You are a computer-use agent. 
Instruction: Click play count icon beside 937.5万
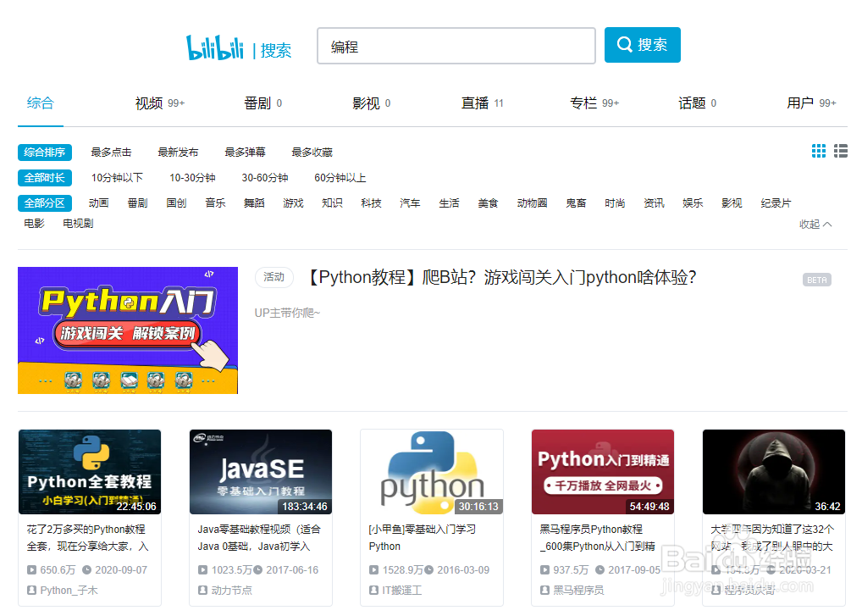tap(544, 569)
